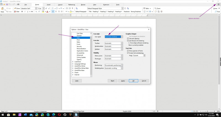This screenshot has height=117, width=221.
Task: Click the Navigator compass icon
Action: point(161,12)
